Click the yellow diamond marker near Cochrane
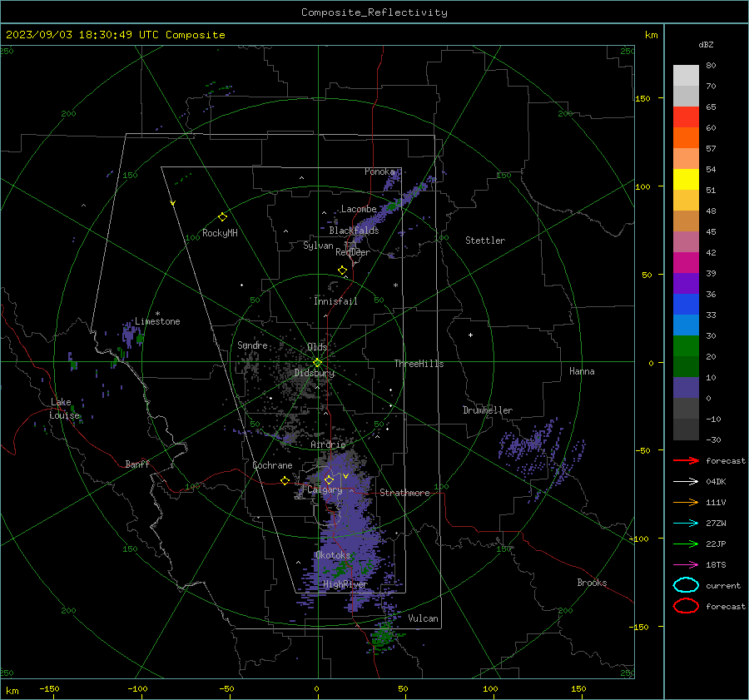This screenshot has height=700, width=749. [x=285, y=480]
